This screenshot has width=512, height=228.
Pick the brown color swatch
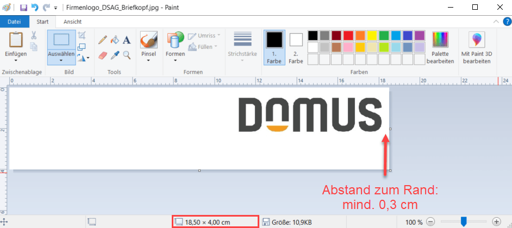pyautogui.click(x=336, y=47)
